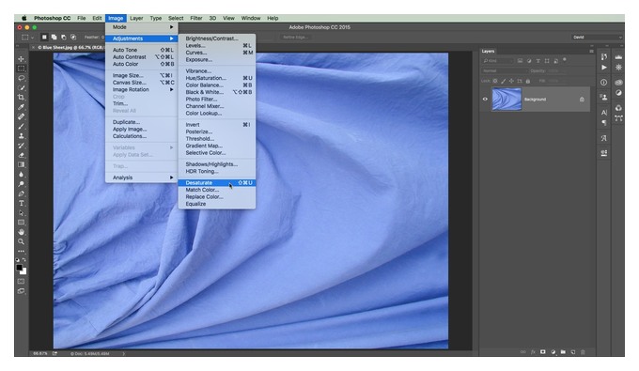Select the Hand tool
Image resolution: width=639 pixels, height=371 pixels.
pyautogui.click(x=22, y=232)
